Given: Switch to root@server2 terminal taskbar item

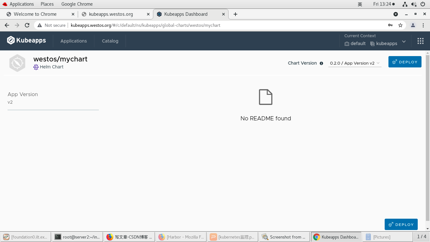Looking at the screenshot, I should point(77,237).
